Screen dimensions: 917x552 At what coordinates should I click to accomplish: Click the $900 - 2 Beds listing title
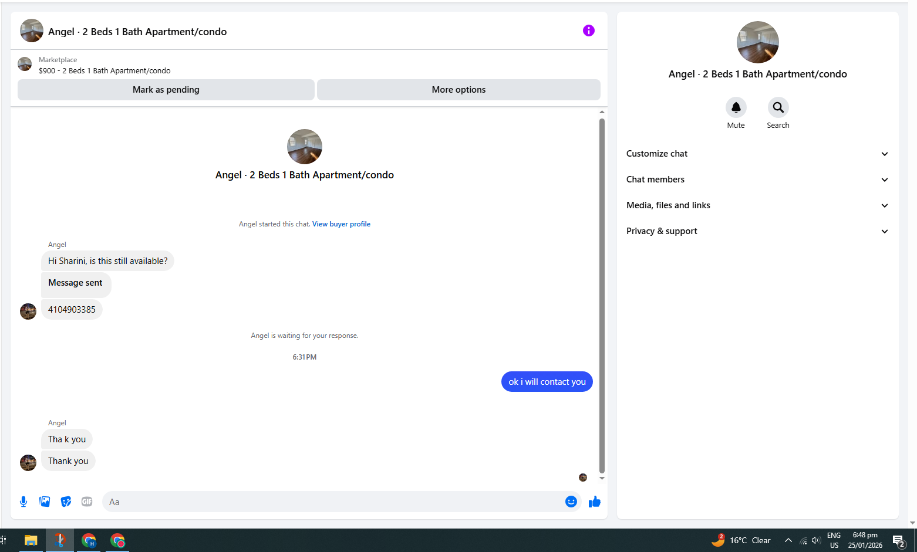[x=104, y=70]
